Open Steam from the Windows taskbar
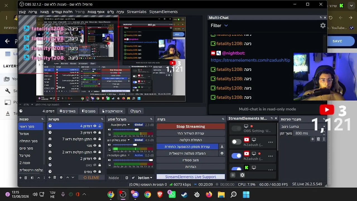The width and height of the screenshot is (357, 201). 184,195
